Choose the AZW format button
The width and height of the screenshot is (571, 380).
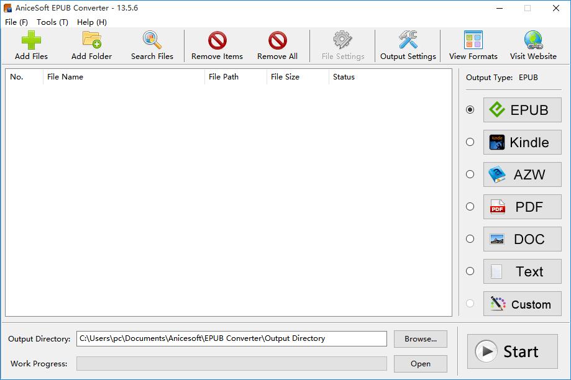pos(522,174)
